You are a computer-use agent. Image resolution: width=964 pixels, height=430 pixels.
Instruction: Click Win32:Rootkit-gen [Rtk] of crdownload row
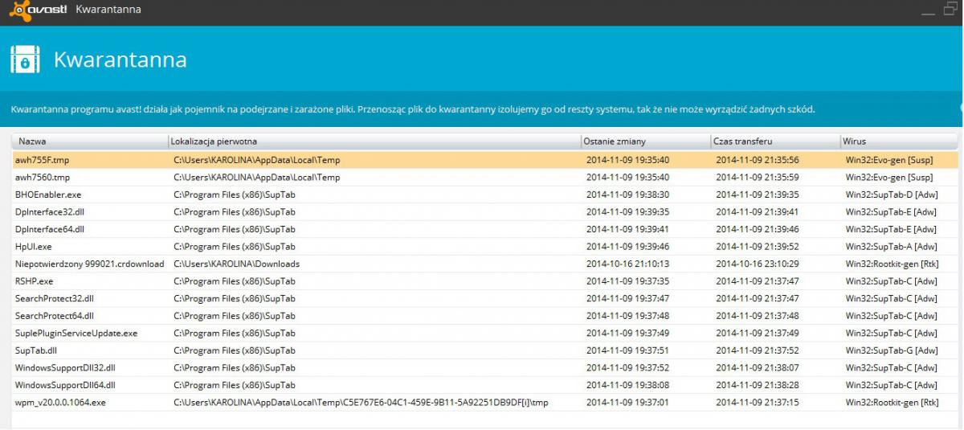[x=892, y=264]
